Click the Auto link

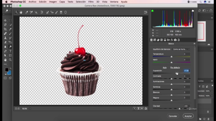click(x=165, y=68)
